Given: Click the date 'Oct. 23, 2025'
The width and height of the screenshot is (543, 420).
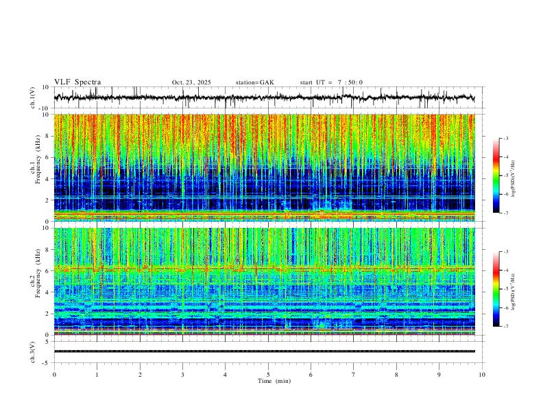Looking at the screenshot, I should click(x=191, y=82).
